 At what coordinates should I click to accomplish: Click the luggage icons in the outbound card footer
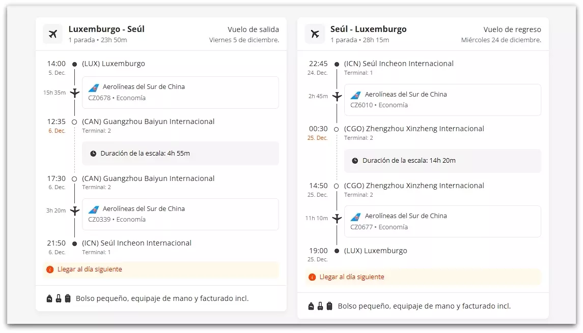point(59,299)
